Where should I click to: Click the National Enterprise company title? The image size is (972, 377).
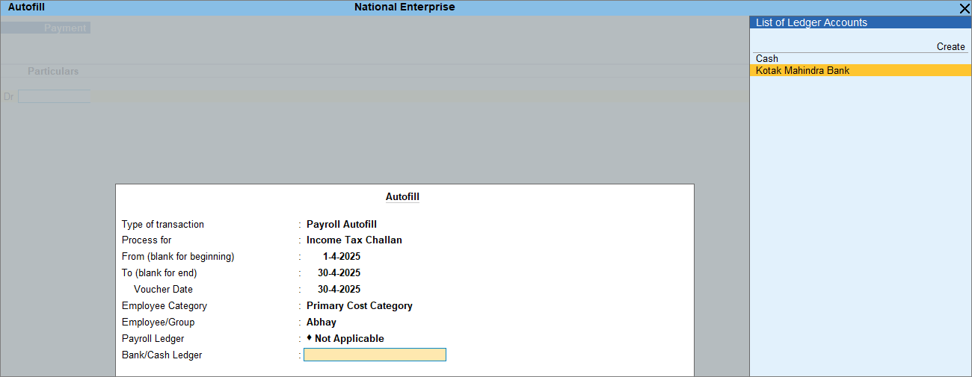404,7
